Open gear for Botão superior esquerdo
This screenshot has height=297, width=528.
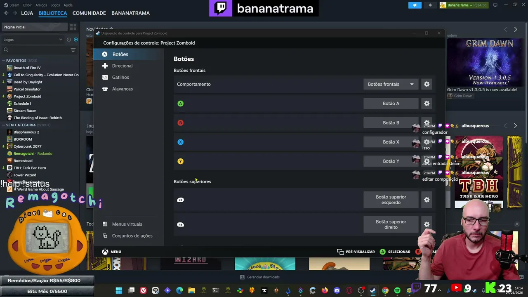(427, 200)
